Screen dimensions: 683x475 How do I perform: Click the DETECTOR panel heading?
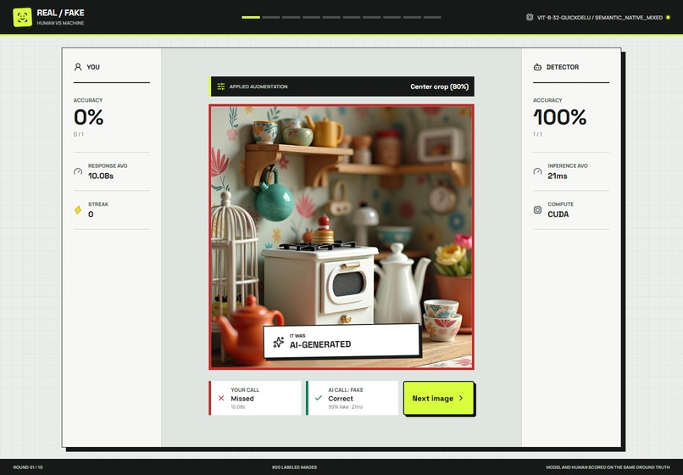[563, 67]
